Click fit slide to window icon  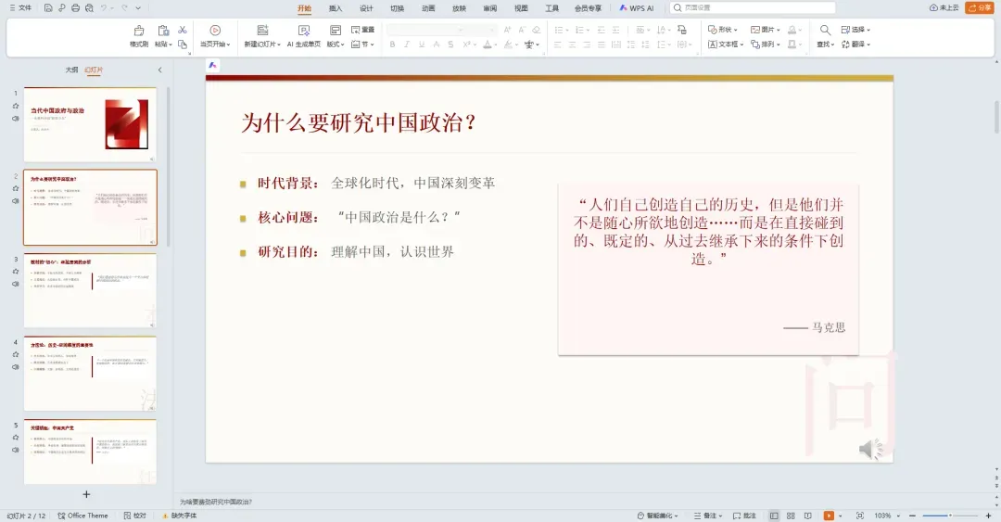pyautogui.click(x=860, y=516)
